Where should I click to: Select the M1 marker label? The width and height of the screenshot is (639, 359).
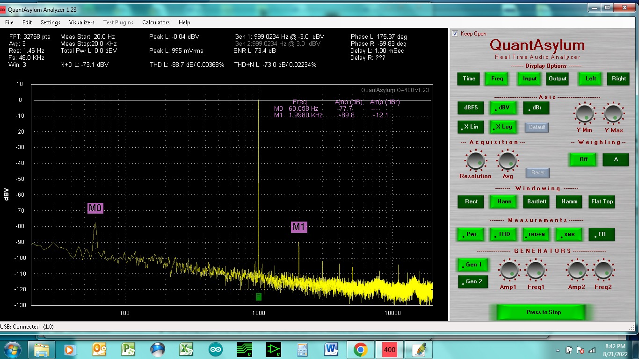299,227
